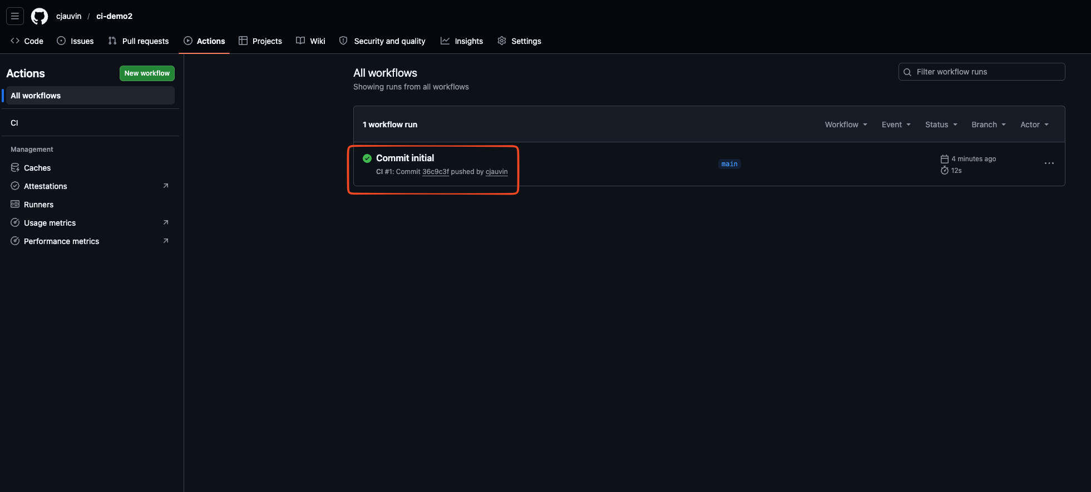Open the external arrow beside Attestations
The image size is (1091, 492).
coord(165,186)
